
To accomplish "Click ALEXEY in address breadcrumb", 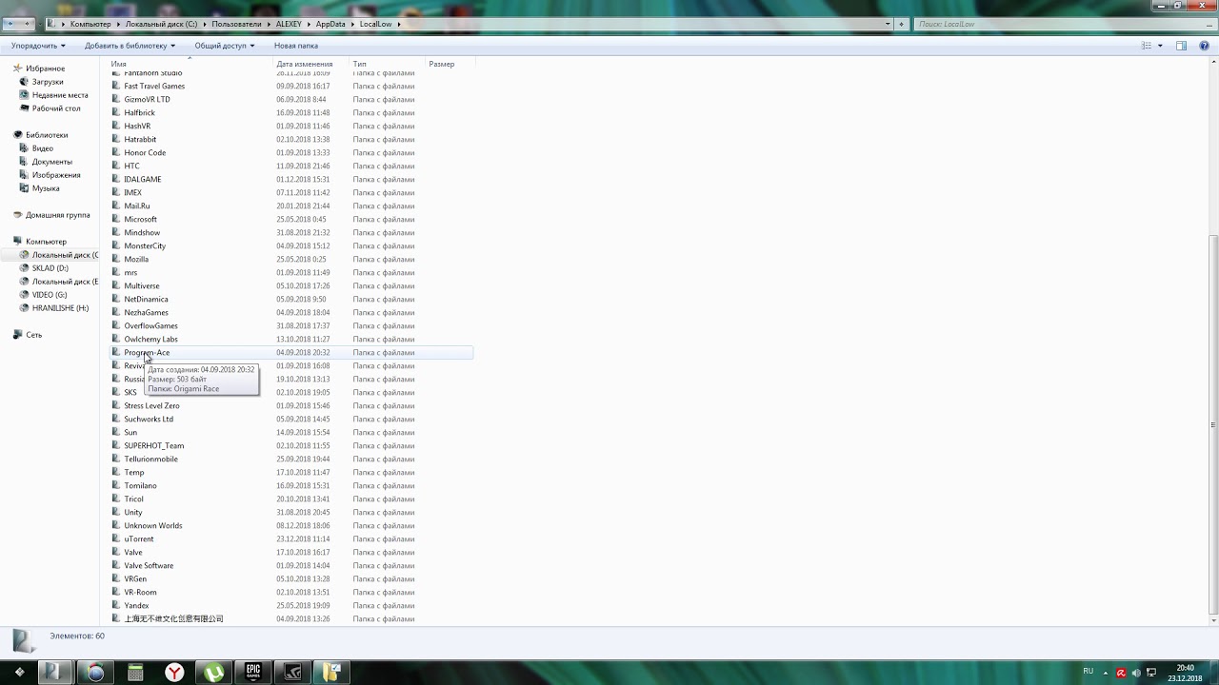I will [x=289, y=24].
